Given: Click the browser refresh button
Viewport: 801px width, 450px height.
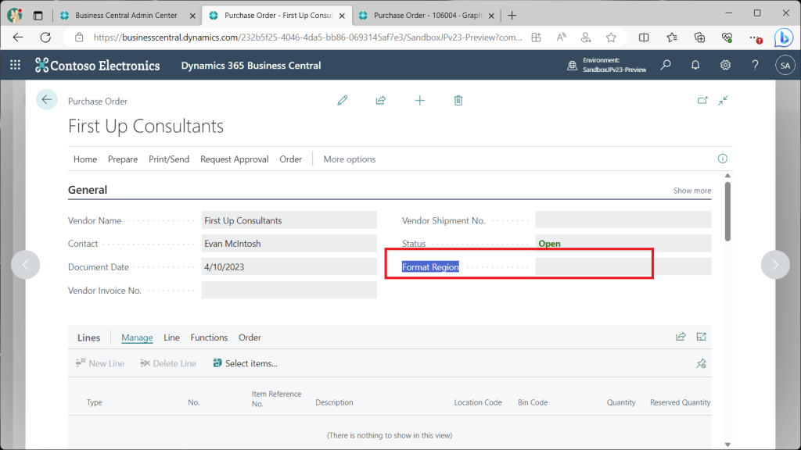Looking at the screenshot, I should (45, 37).
